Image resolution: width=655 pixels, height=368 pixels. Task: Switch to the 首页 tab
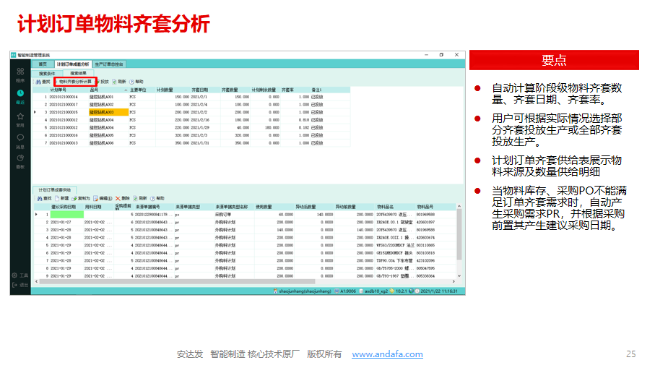pos(43,64)
